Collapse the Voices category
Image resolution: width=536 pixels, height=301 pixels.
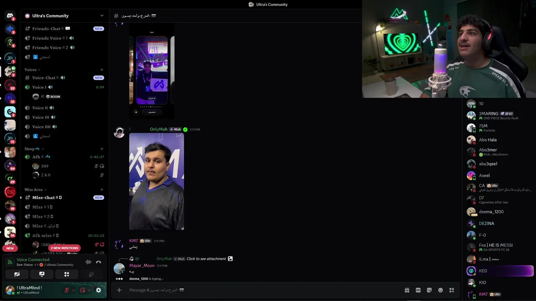pos(32,70)
